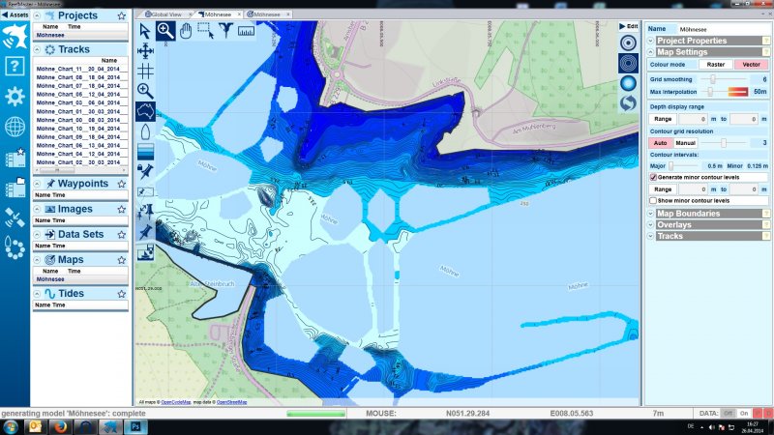This screenshot has width=774, height=435.
Task: Adjust the Grid smoothing slider
Action: click(x=713, y=79)
